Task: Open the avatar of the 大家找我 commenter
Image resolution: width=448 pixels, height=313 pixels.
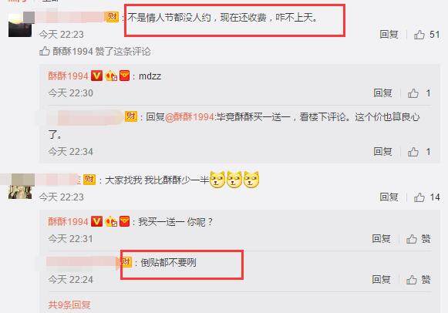Action: point(20,187)
